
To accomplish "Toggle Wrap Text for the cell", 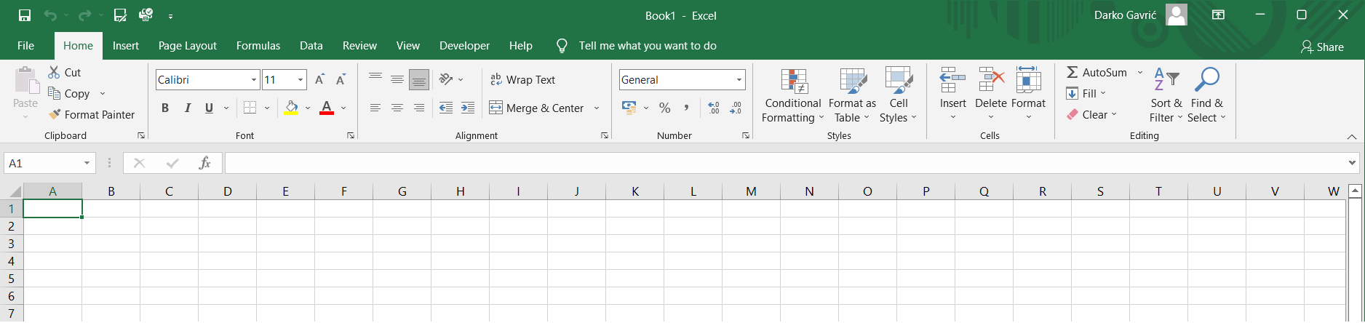I will tap(522, 80).
